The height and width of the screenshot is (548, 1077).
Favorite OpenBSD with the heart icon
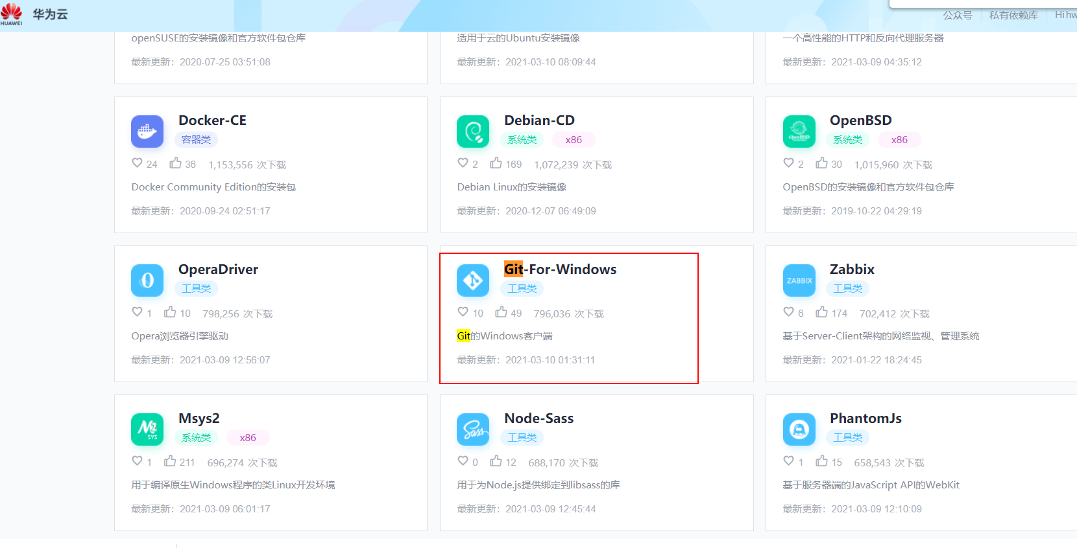point(788,163)
